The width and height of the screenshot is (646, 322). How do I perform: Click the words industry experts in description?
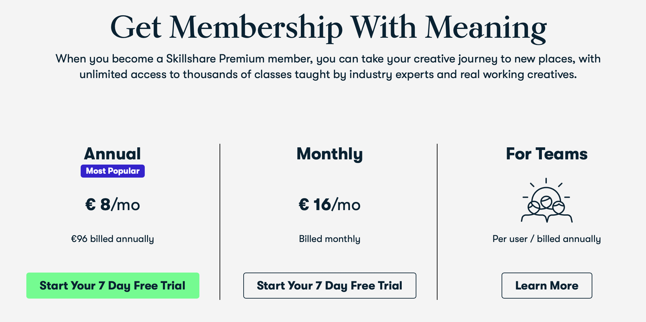[x=392, y=74]
